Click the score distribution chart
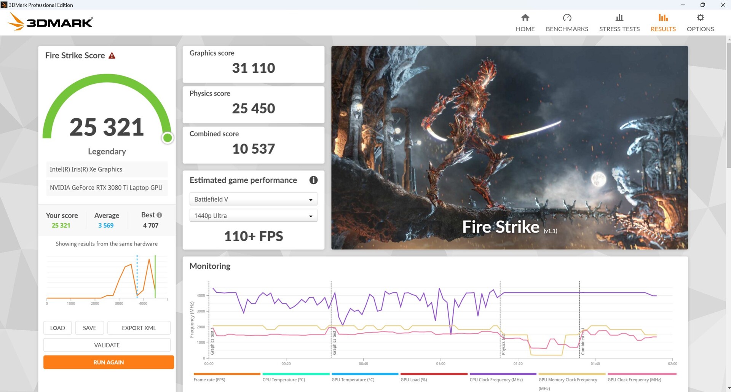The width and height of the screenshot is (731, 392). [107, 280]
